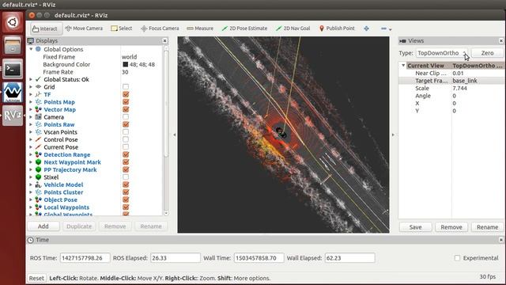506x285 pixels.
Task: Click the RViz launcher icon
Action: point(13,116)
